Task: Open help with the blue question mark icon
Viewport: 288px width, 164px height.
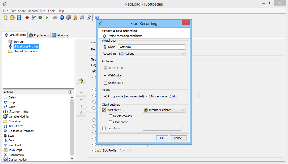Action: (97, 18)
